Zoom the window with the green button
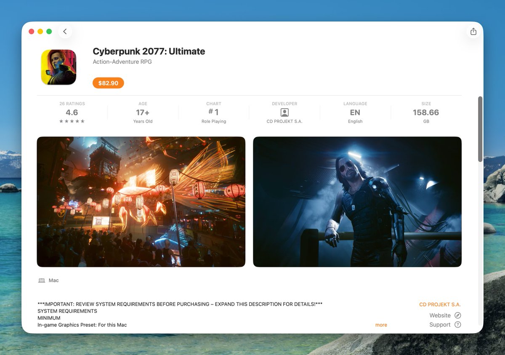 pyautogui.click(x=49, y=32)
